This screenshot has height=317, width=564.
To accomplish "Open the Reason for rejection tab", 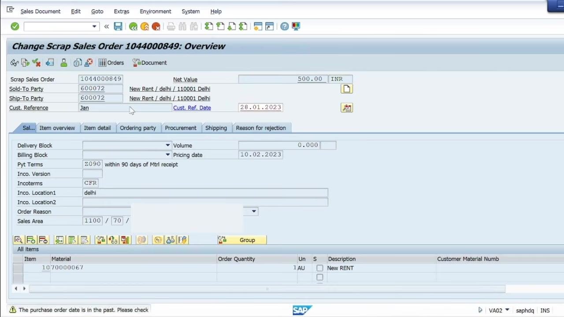I will click(261, 128).
